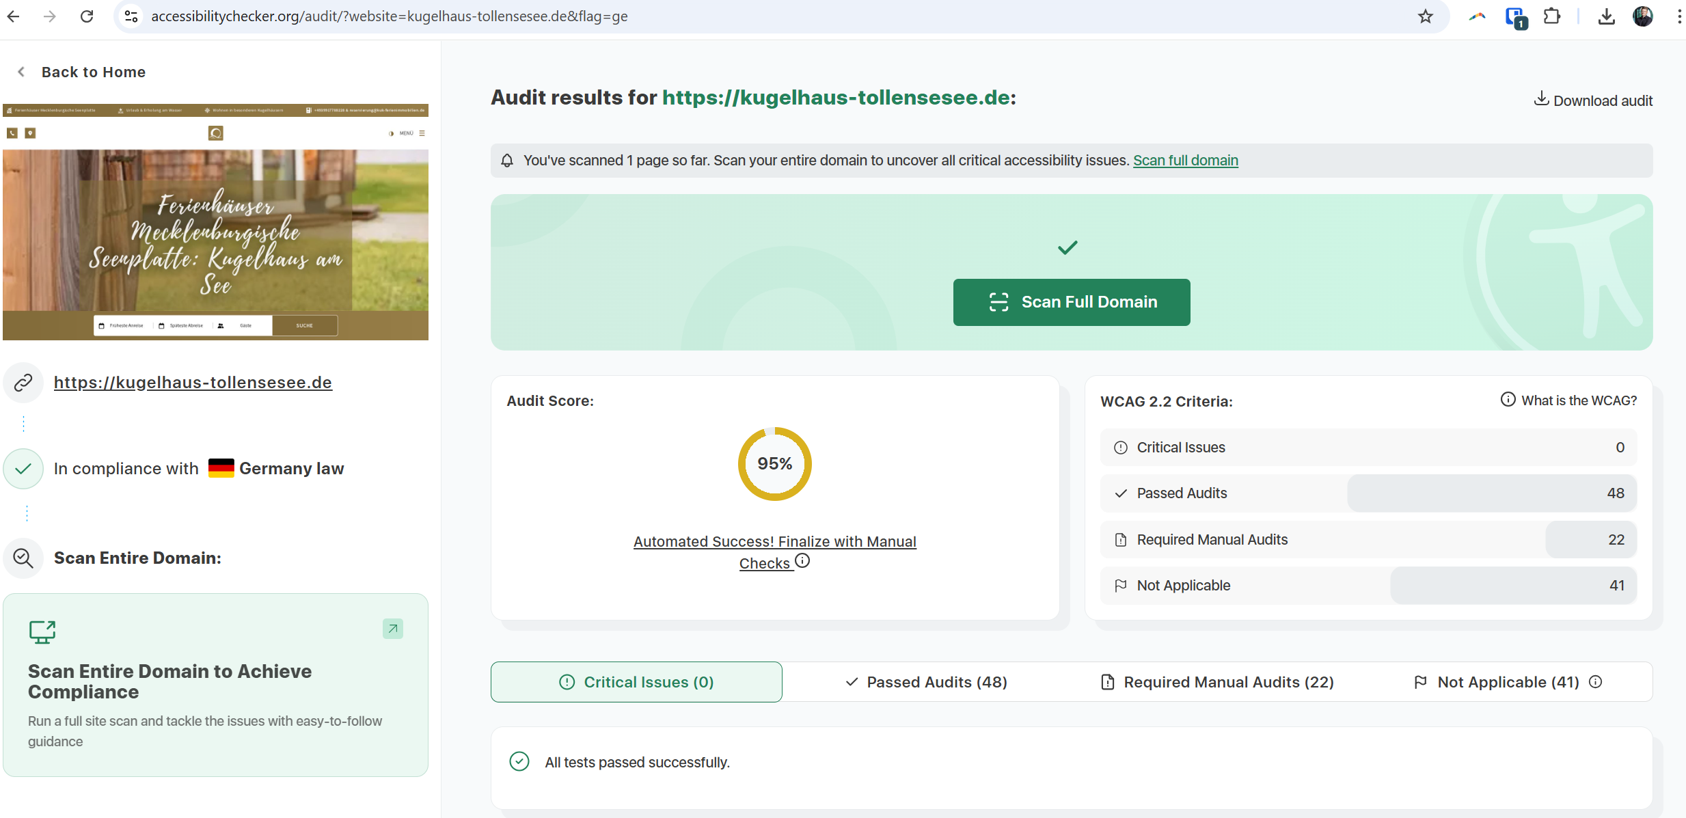Switch to the Passed Audits (48) tab
The image size is (1686, 818).
(x=926, y=682)
